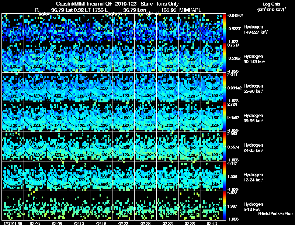The image size is (295, 225).
Task: Click the color bar beside Hydrogen 13-24 keV
Action: (224, 176)
